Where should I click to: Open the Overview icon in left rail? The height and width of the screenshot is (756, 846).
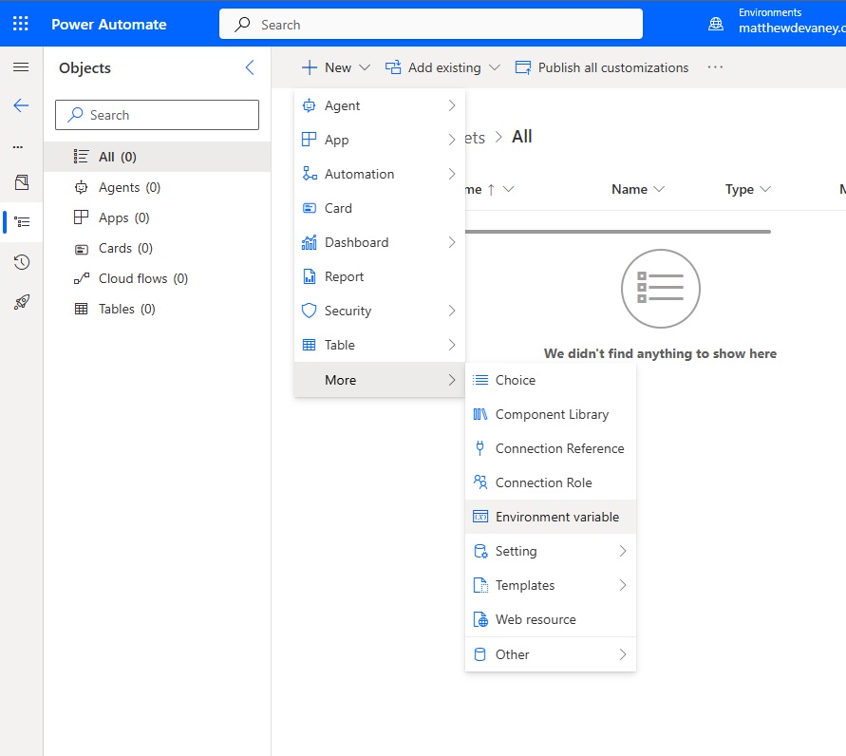click(x=22, y=182)
